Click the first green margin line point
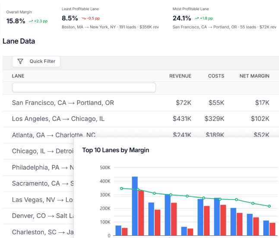The image size is (279, 238). click(x=121, y=188)
